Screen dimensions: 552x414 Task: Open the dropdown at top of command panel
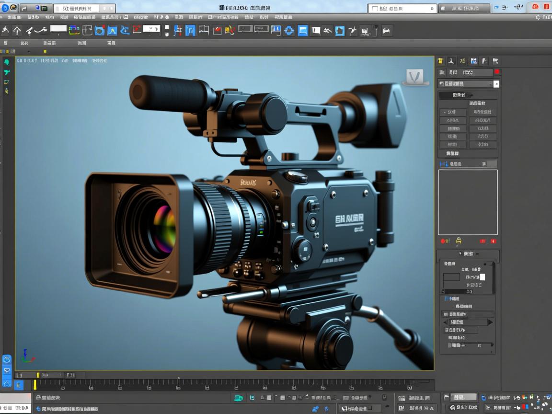[x=466, y=84]
